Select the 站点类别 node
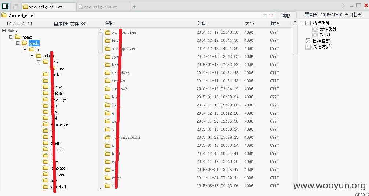This screenshot has width=369, height=196. point(321,23)
